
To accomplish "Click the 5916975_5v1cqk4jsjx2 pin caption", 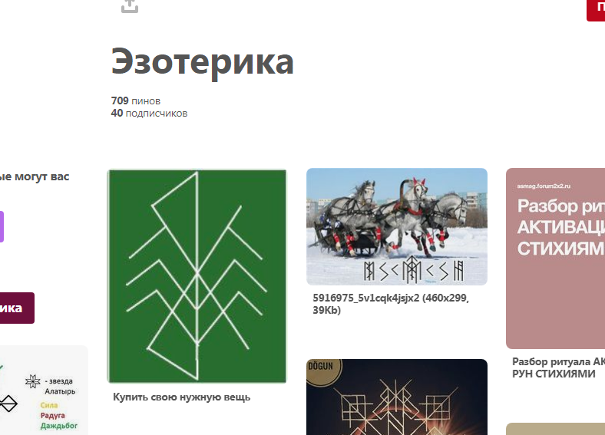I will click(391, 304).
